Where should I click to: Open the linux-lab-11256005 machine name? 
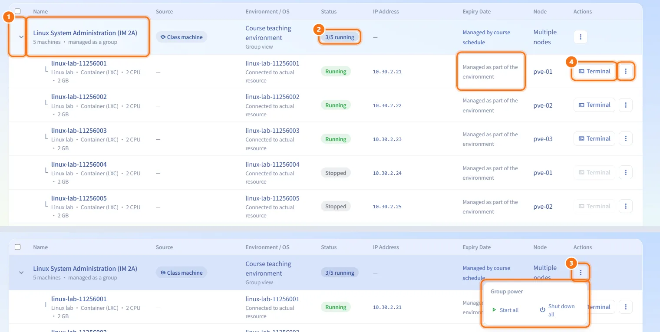[x=79, y=198]
